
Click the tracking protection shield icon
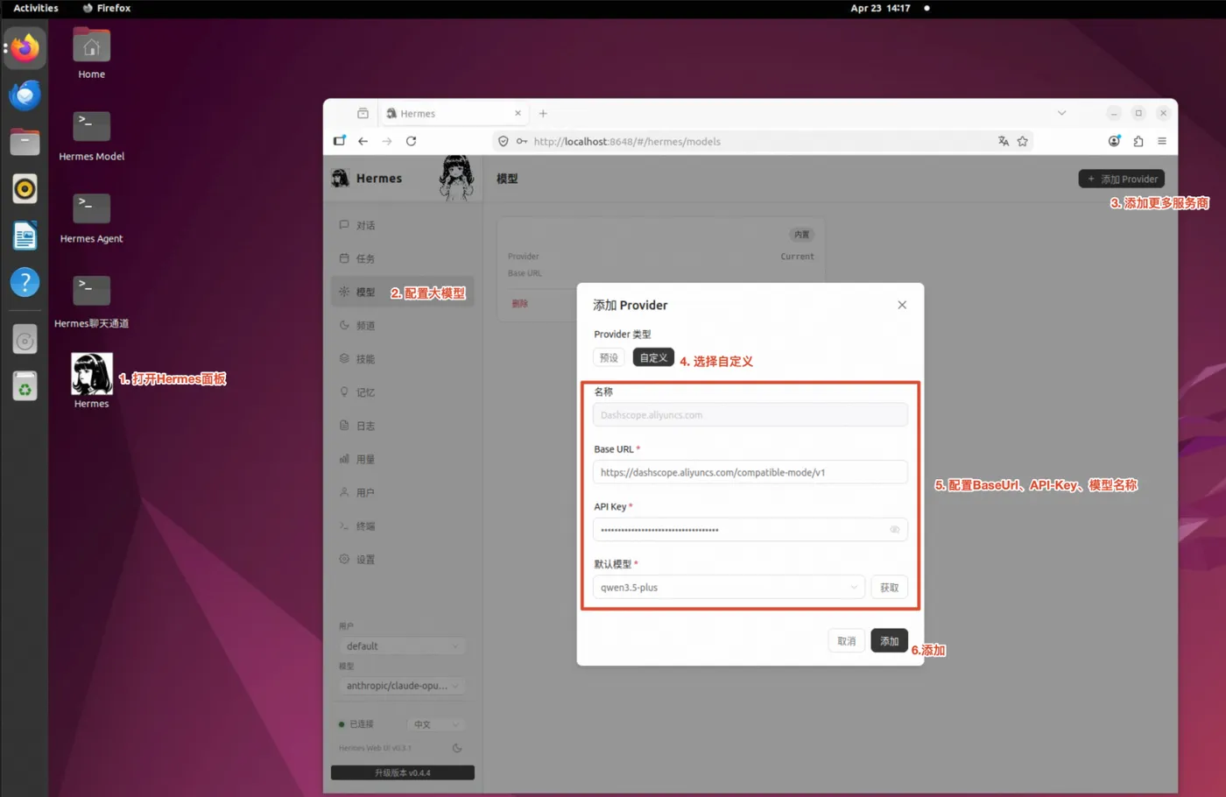tap(504, 141)
